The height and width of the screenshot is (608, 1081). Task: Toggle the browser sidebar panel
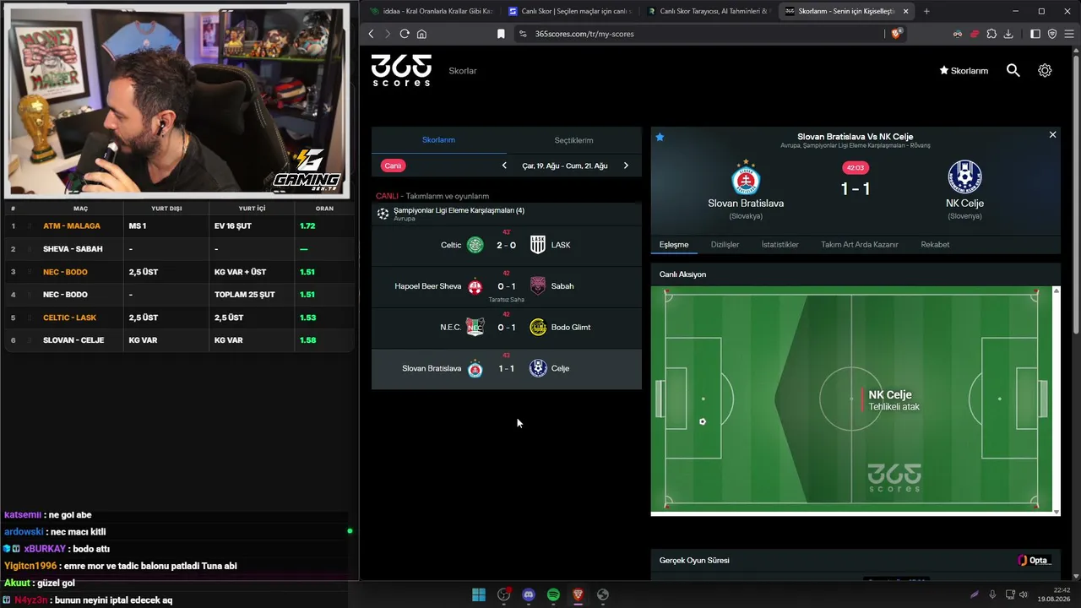pos(1035,34)
